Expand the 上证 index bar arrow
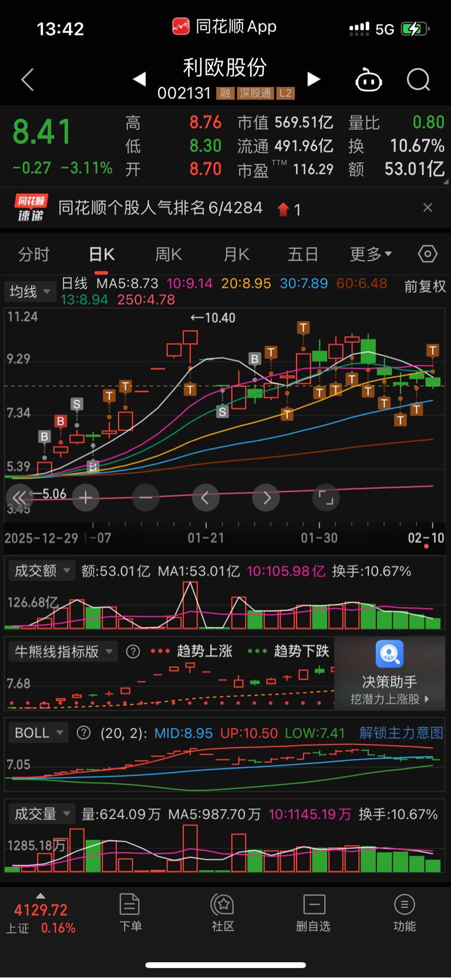This screenshot has width=451, height=978. point(40,896)
